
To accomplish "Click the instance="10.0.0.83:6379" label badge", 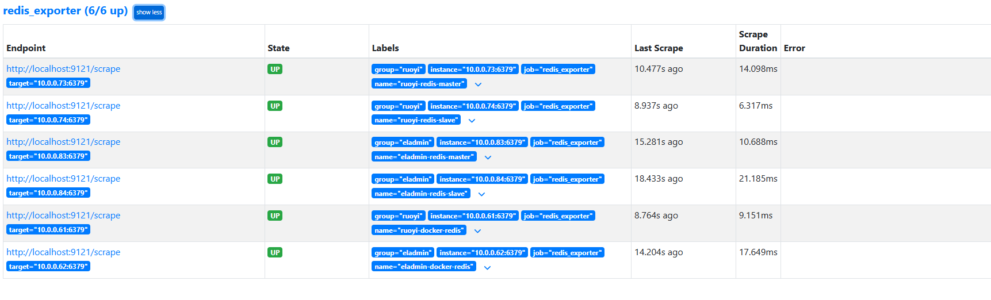I will click(x=482, y=143).
